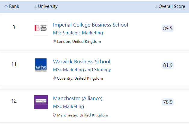Open the Manchester (Alliance) link
The image size is (189, 124).
pyautogui.click(x=78, y=98)
